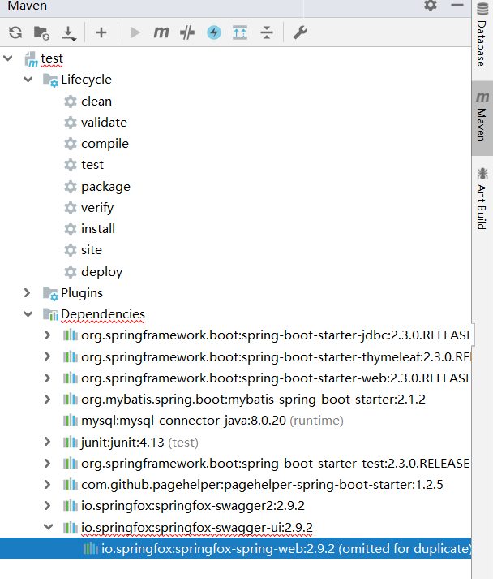This screenshot has height=579, width=493.
Task: Select Plugins node label
Action: [x=82, y=293]
